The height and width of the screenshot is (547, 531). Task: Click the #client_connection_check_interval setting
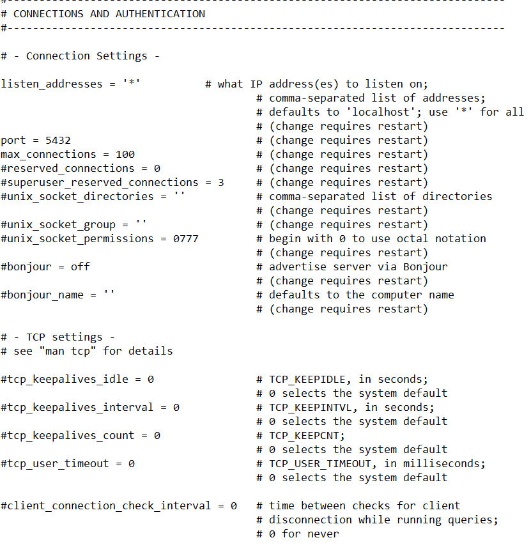point(119,505)
